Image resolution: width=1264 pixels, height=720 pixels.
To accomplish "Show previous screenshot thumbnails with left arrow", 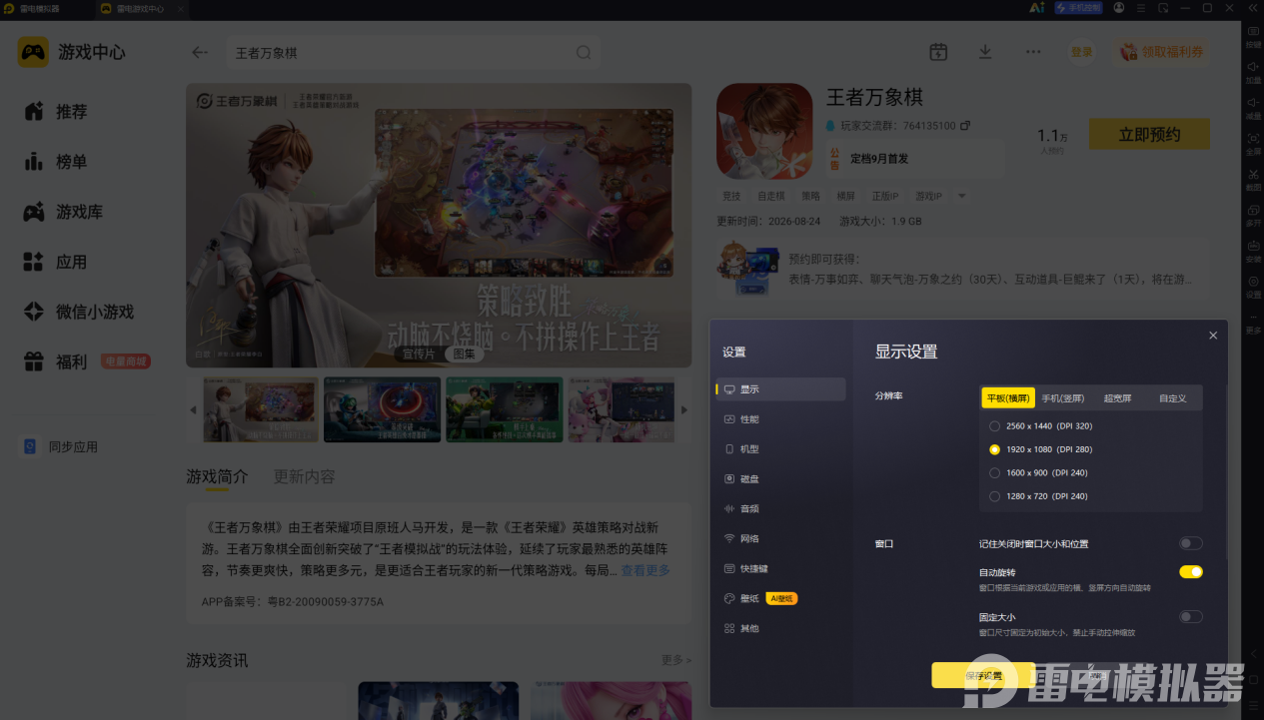I will coord(194,409).
